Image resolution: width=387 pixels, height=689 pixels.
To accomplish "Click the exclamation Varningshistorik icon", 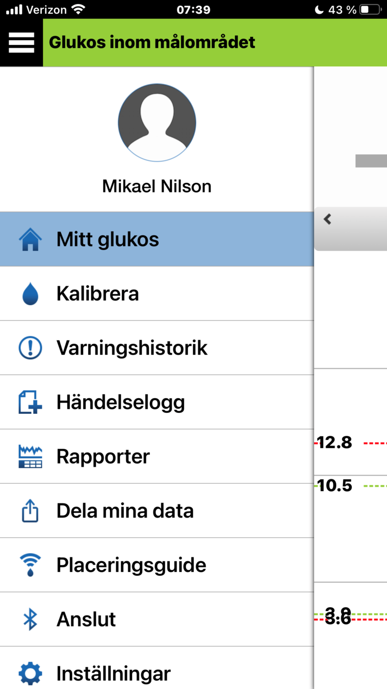I will (x=30, y=348).
